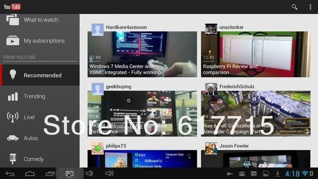Tap the screenshot icon in the navigation bar

tap(70, 174)
